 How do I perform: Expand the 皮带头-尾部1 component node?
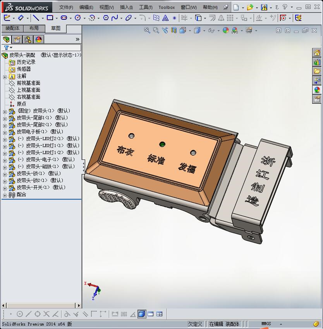5,118
